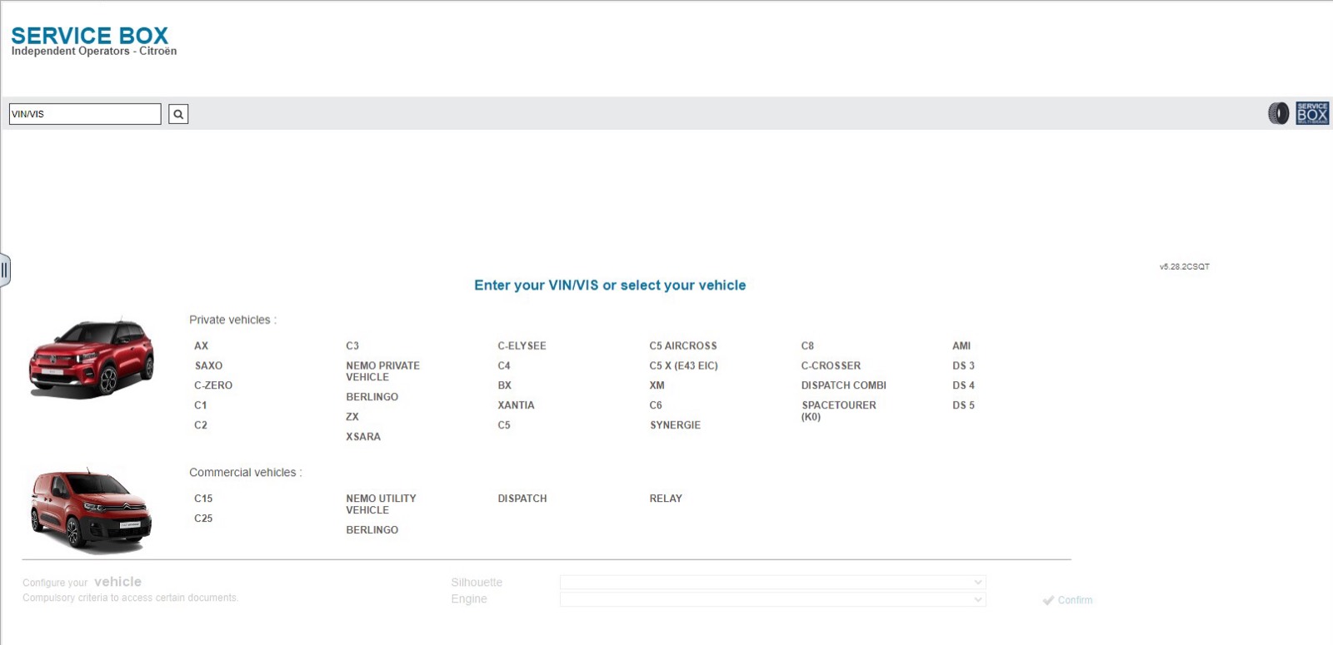Expand the collapsed side panel handle

[5, 270]
